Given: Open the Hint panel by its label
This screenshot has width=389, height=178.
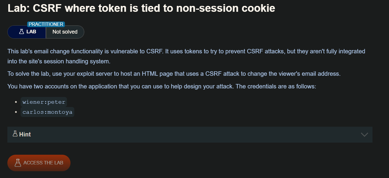Looking at the screenshot, I should 25,134.
